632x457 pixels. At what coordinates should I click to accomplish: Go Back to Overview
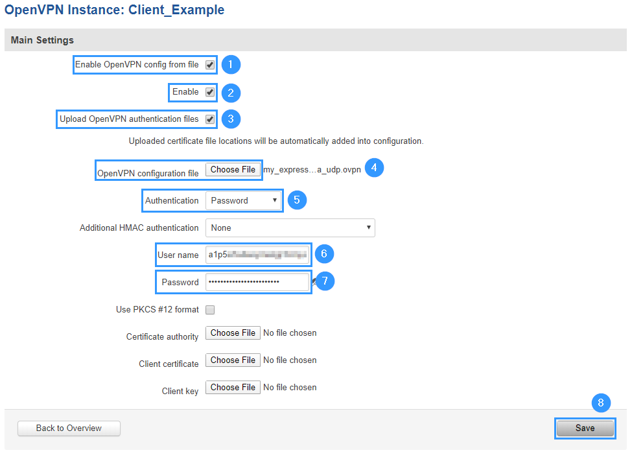click(x=69, y=428)
